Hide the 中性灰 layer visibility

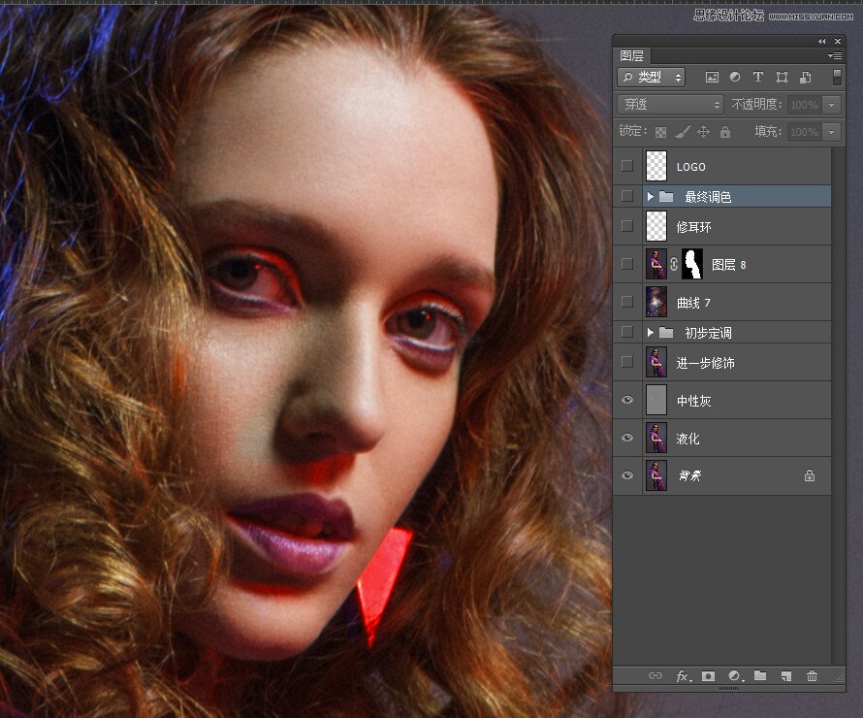pyautogui.click(x=627, y=400)
